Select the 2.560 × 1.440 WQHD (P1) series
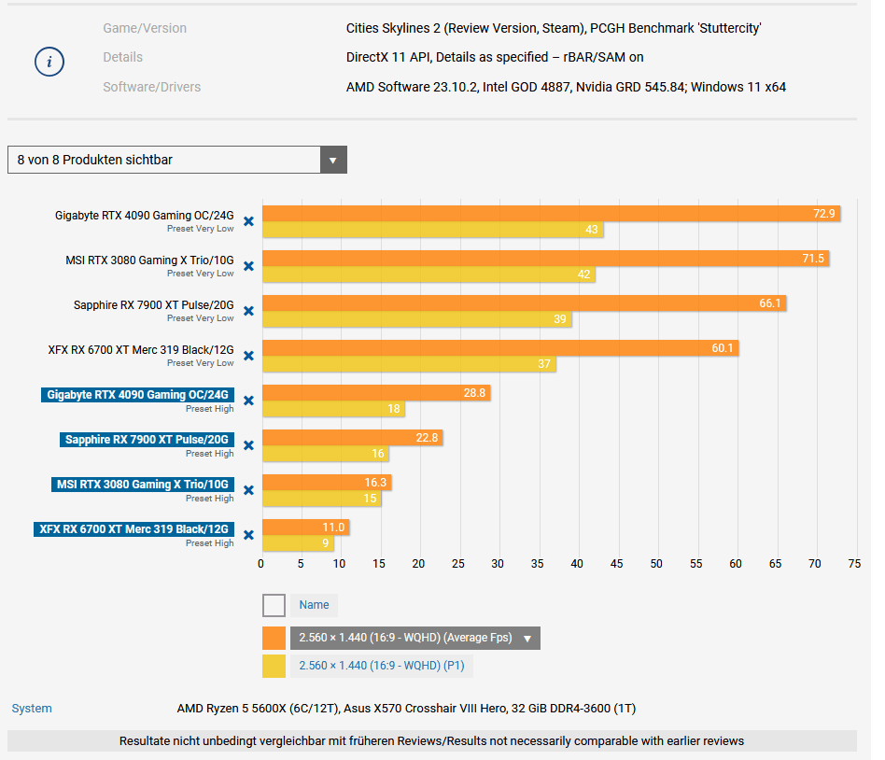 point(382,667)
